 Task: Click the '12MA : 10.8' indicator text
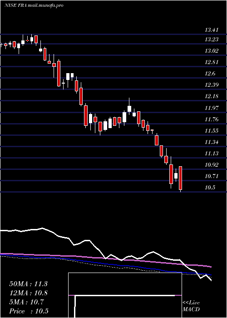[x=28, y=293]
